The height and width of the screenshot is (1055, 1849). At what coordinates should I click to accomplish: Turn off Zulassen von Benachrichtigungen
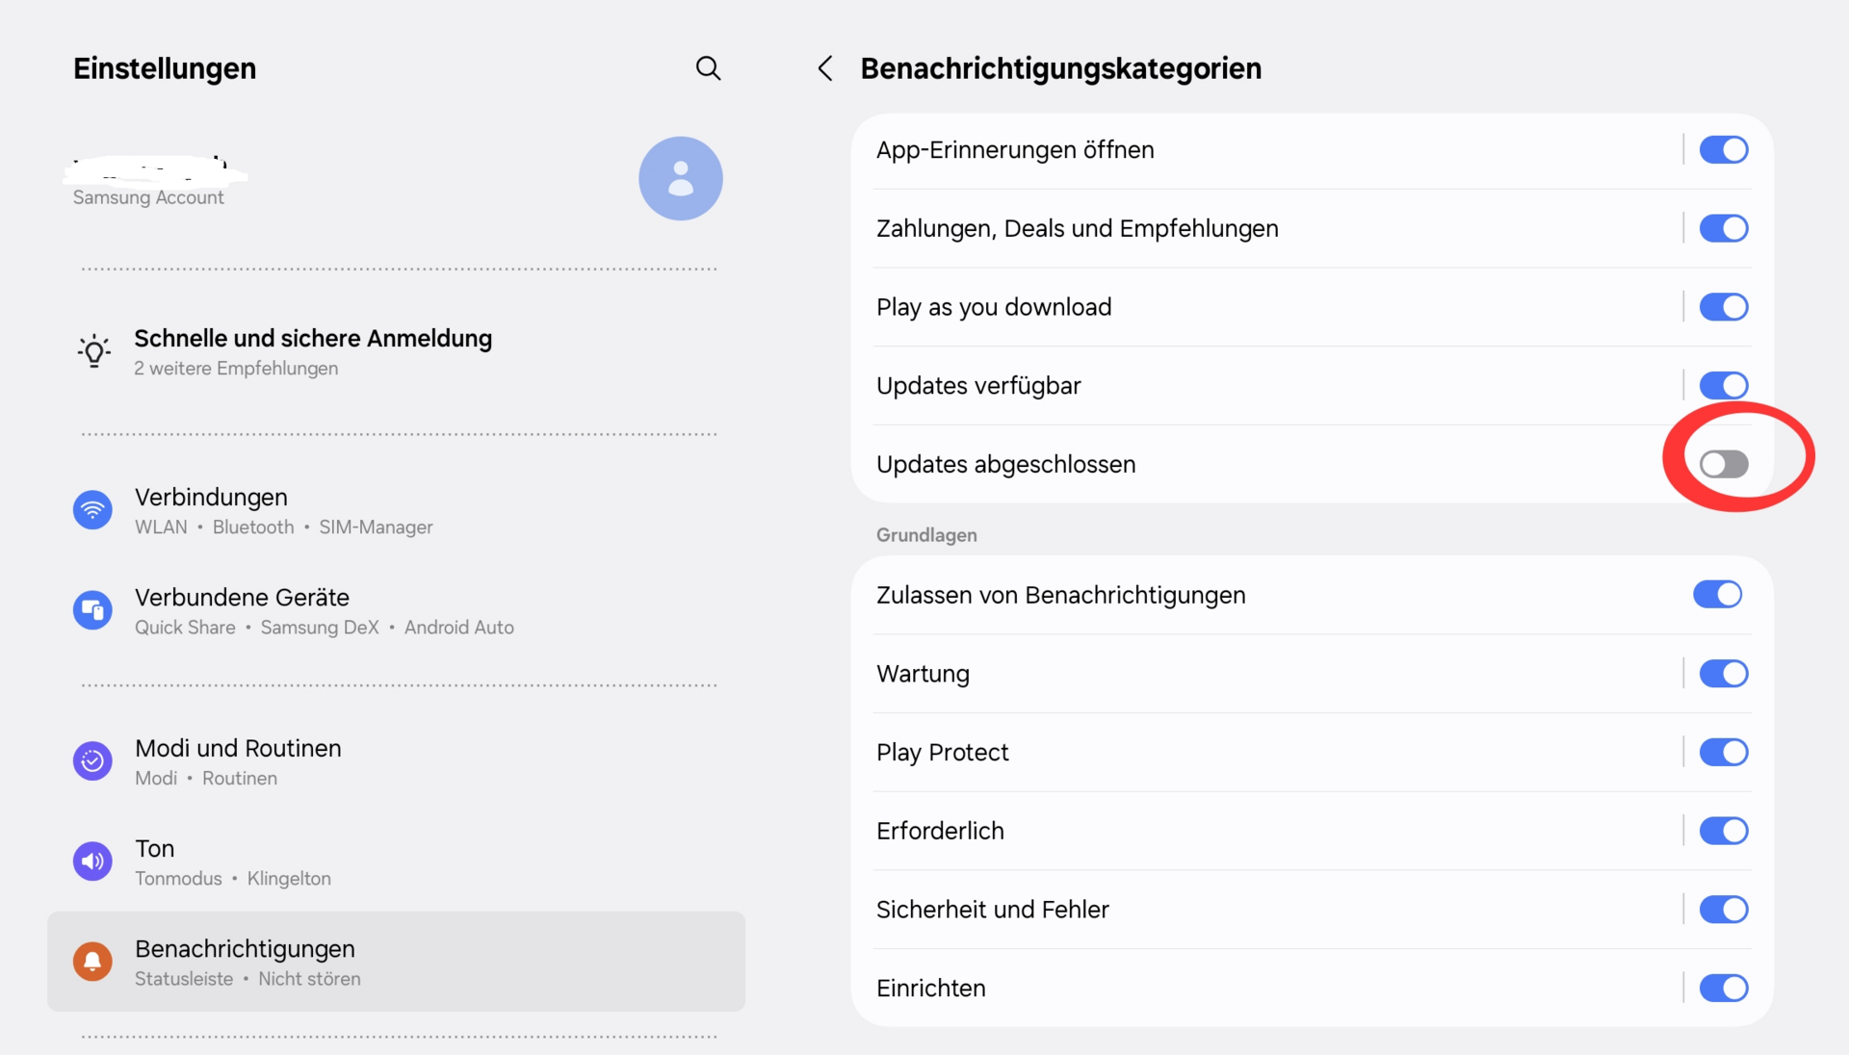pyautogui.click(x=1717, y=595)
